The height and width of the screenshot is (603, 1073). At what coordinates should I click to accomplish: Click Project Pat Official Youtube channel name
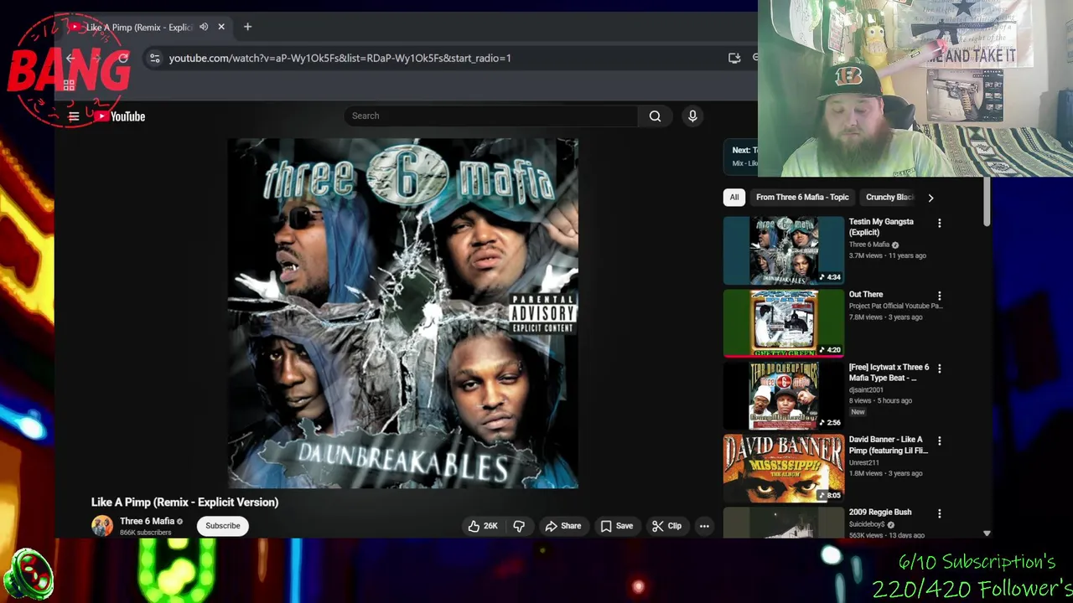click(895, 306)
